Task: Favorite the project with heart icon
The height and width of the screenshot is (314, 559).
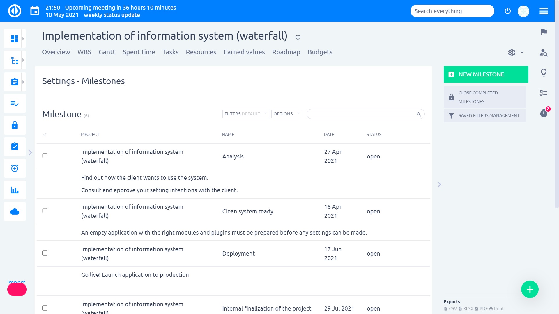Action: tap(298, 38)
